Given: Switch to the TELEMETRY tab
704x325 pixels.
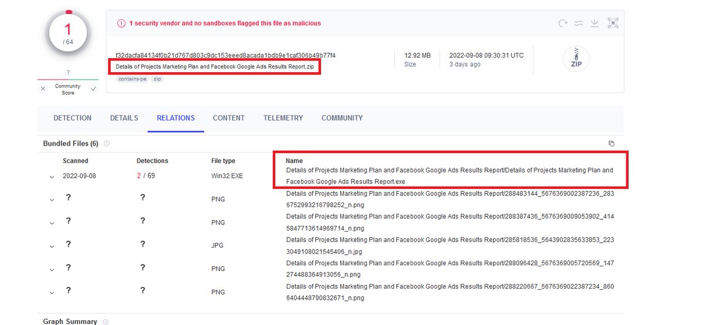Looking at the screenshot, I should coord(283,118).
